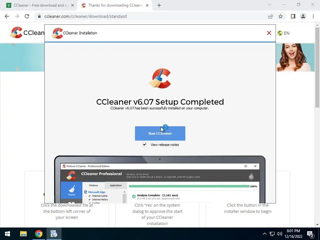320x240 pixels.
Task: Toggle the Chrome side panel
Action: (x=293, y=16)
